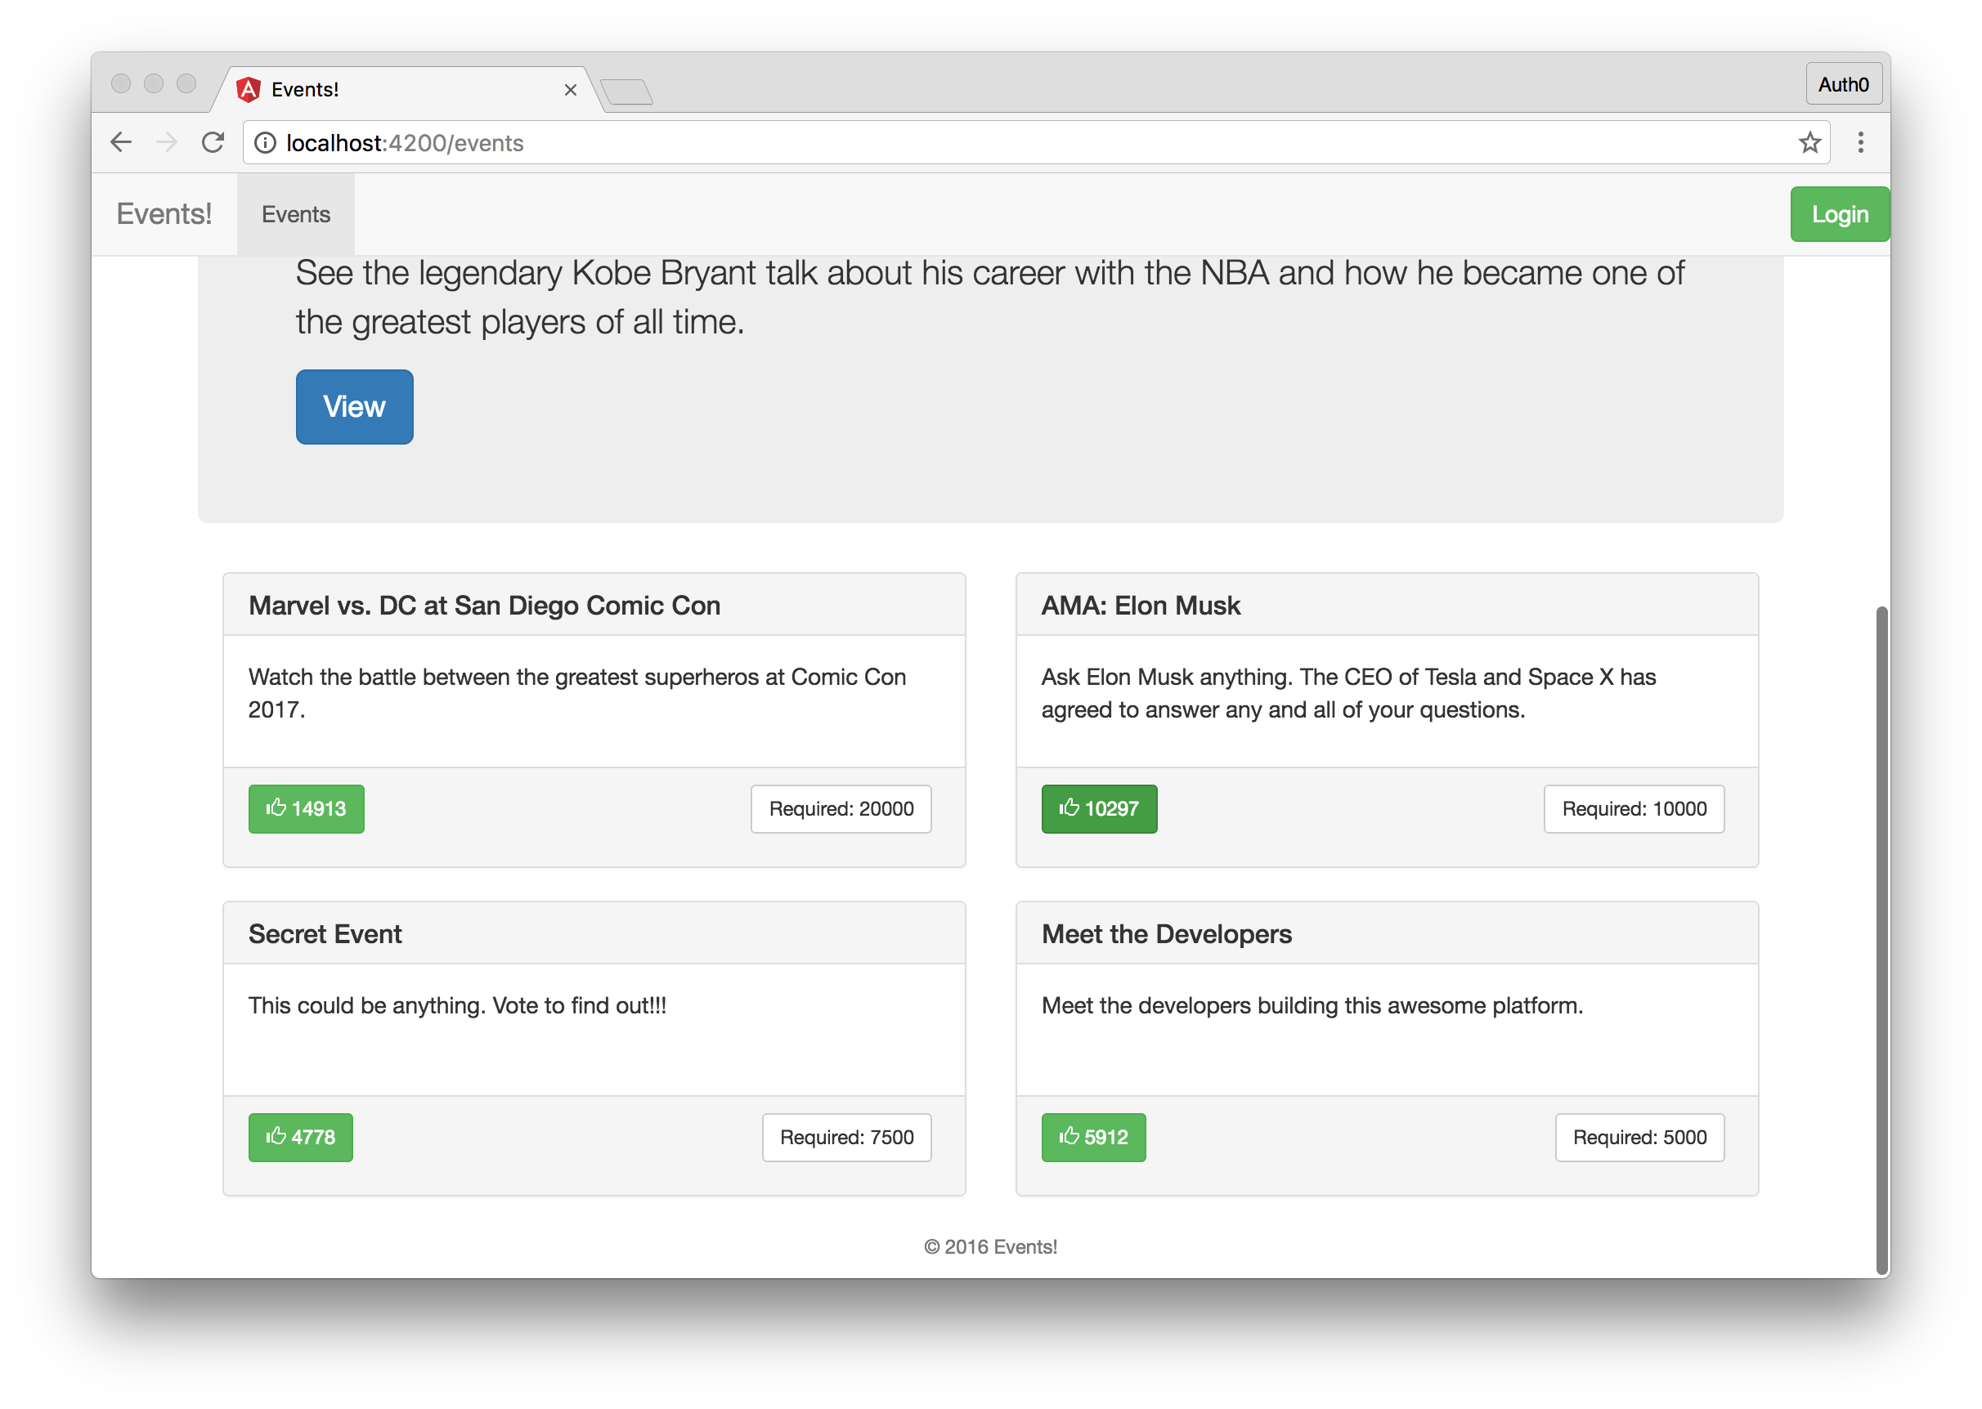The width and height of the screenshot is (1982, 1409).
Task: Bookmark this page with the star icon
Action: tap(1809, 142)
